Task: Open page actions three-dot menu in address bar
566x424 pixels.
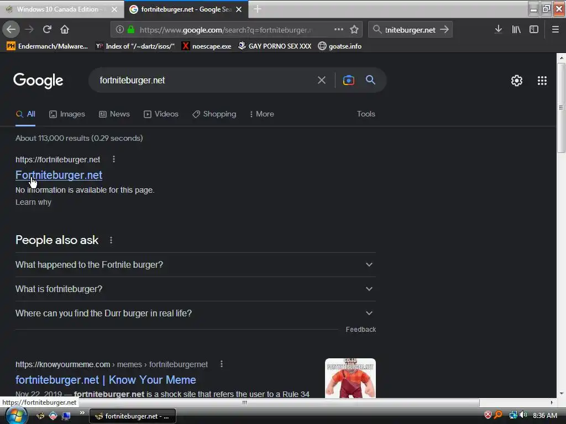Action: [x=339, y=29]
